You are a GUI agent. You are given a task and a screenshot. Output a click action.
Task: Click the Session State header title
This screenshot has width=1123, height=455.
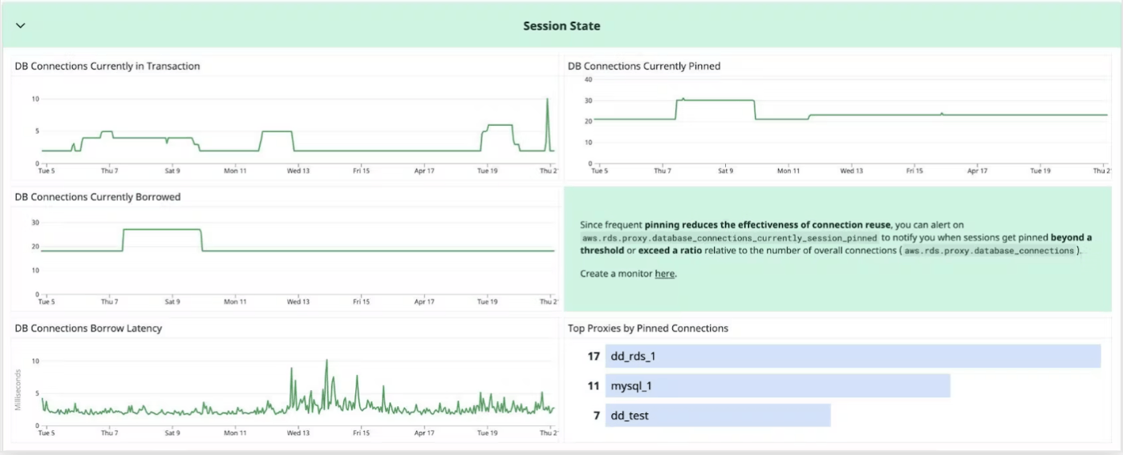[x=561, y=26]
